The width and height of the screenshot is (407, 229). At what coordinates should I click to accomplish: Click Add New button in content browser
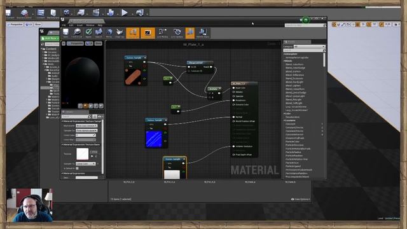coord(50,38)
